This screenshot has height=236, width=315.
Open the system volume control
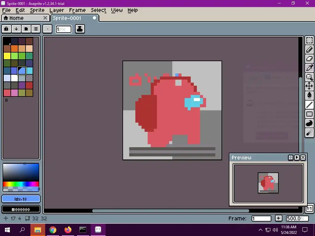(275, 230)
